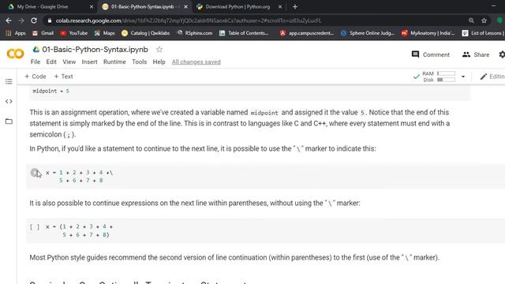Screen dimensions: 505x284
Task: Click the RAM usage bar
Action: pos(446,73)
